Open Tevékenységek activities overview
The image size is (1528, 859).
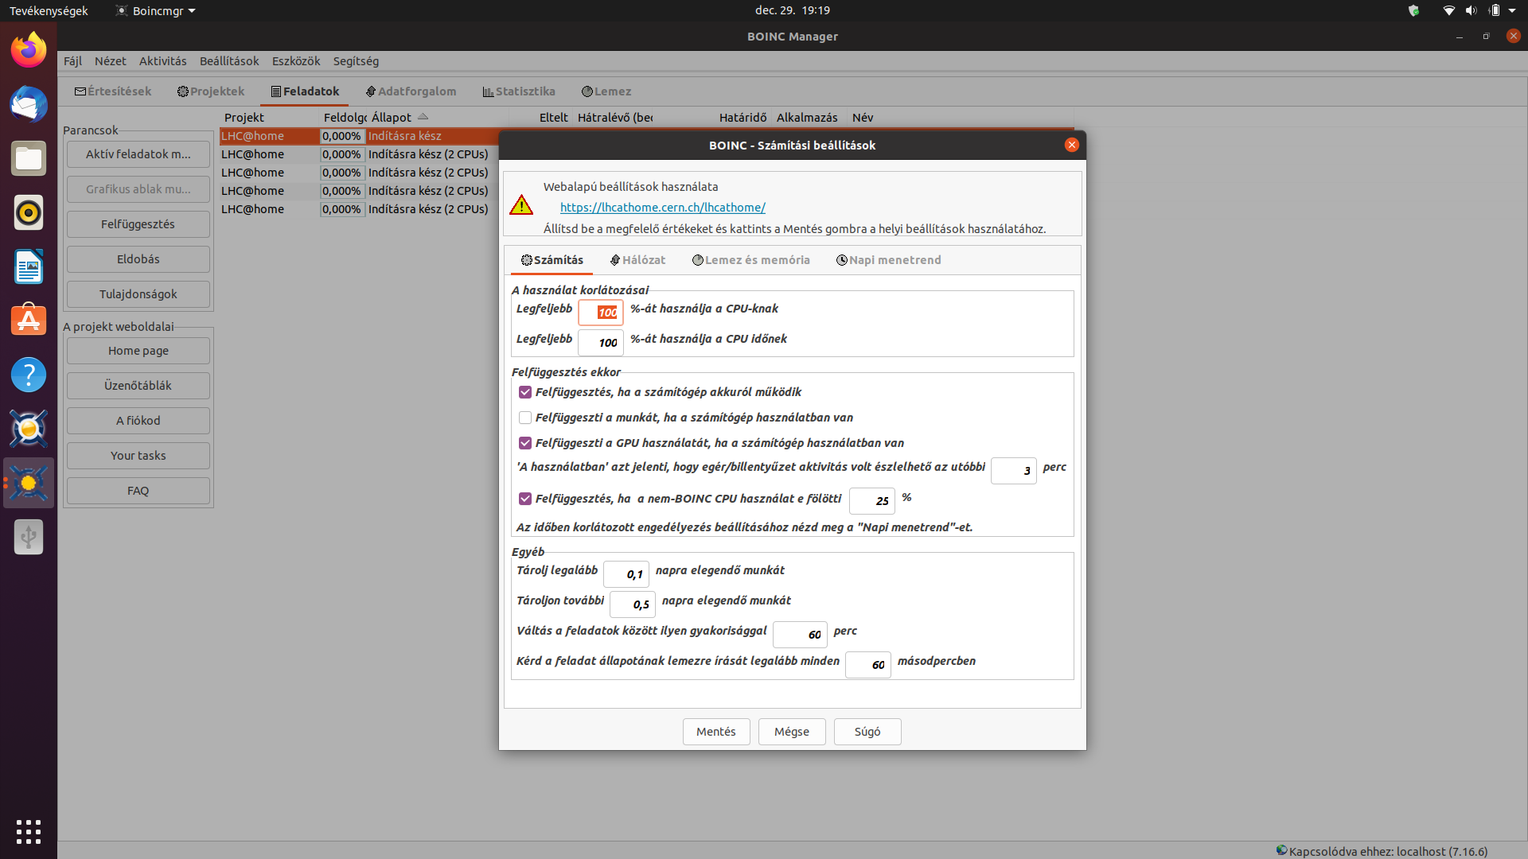point(49,10)
